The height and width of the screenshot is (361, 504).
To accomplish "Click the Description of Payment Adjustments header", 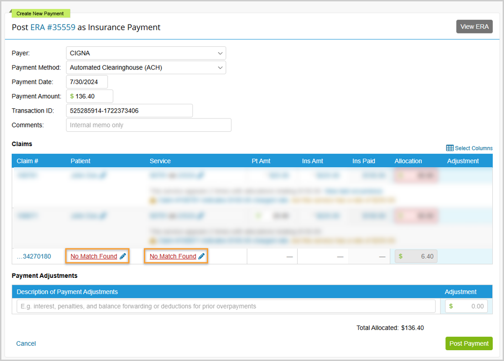I will (67, 292).
